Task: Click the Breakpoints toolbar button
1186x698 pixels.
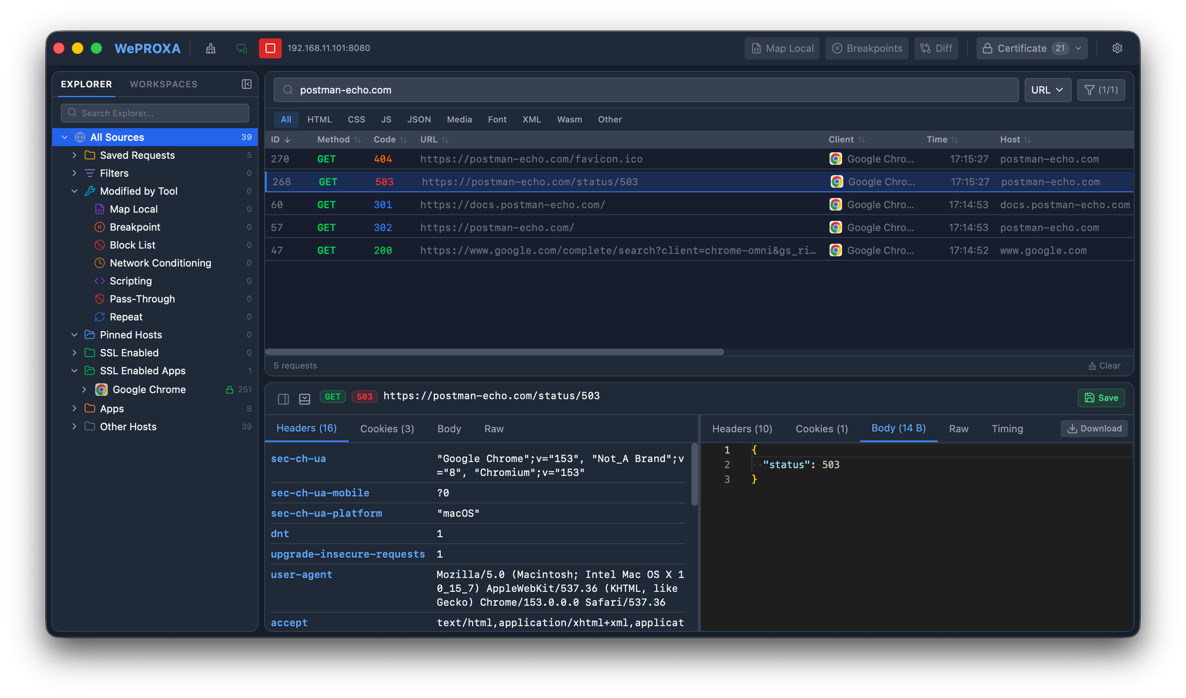Action: 867,48
